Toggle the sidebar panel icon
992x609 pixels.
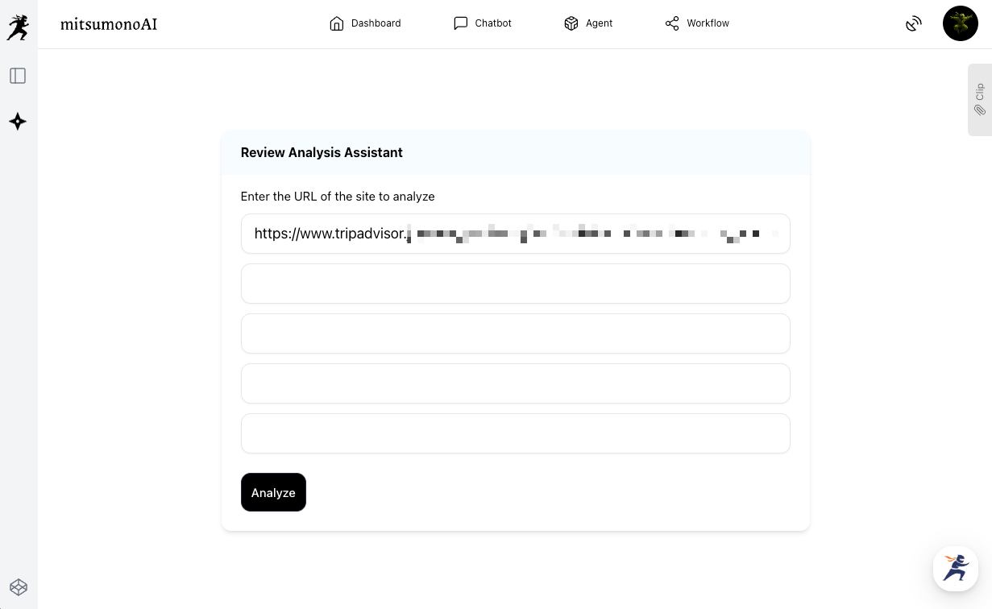[x=18, y=76]
